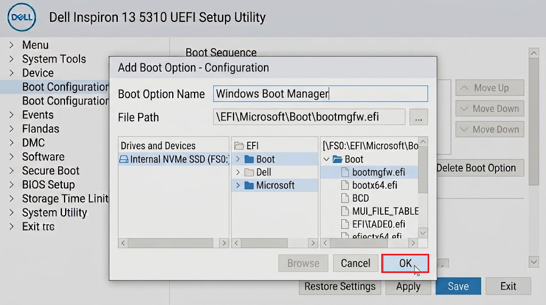Open the Software sidebar section
Image resolution: width=546 pixels, height=305 pixels.
point(43,157)
